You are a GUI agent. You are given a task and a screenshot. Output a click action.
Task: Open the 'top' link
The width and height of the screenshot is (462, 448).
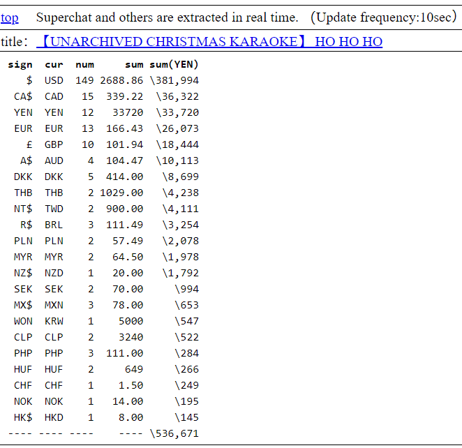pos(10,17)
